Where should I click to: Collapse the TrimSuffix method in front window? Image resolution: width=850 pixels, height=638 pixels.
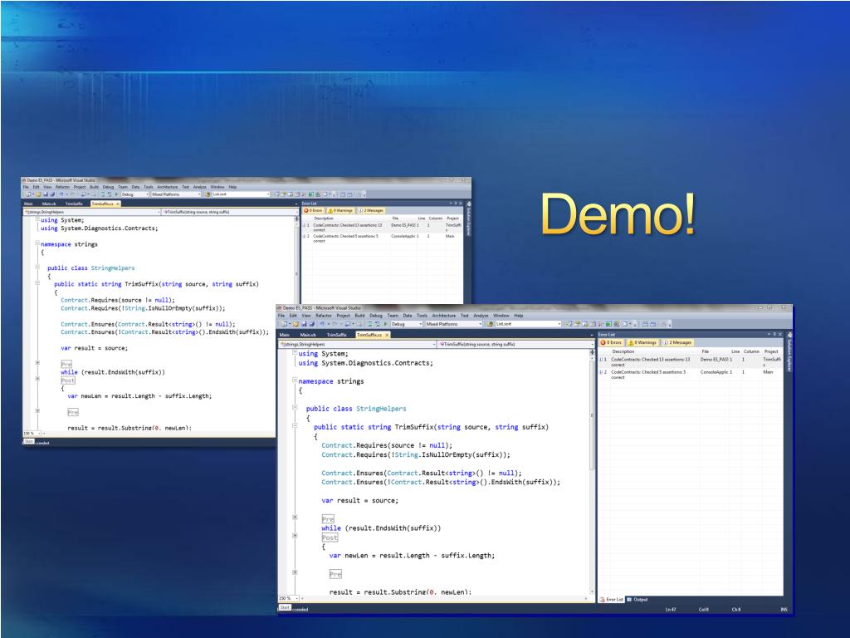pos(295,426)
